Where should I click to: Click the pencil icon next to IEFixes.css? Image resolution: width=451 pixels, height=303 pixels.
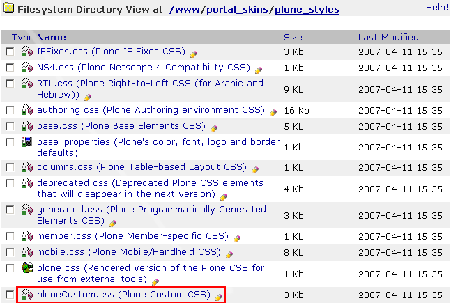(194, 54)
